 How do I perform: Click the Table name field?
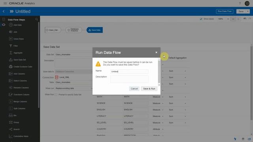click(x=74, y=82)
